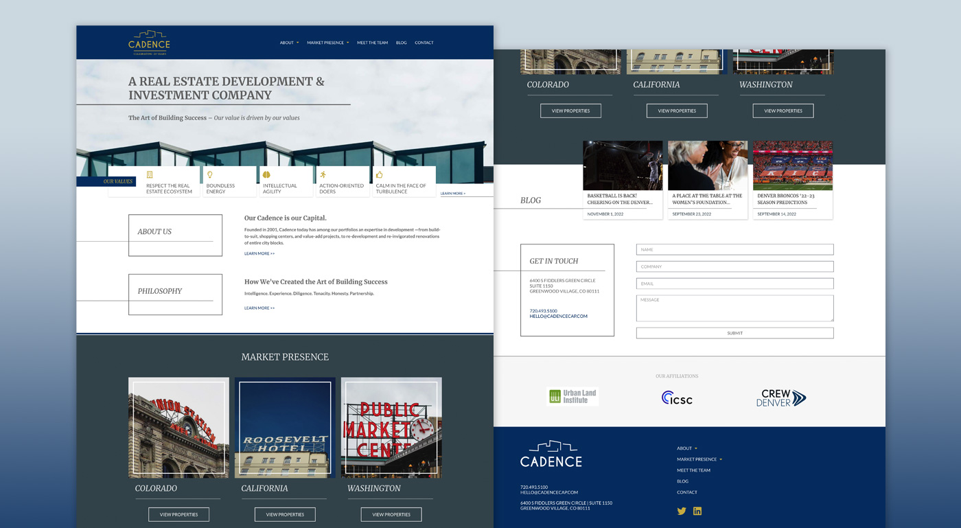This screenshot has height=528, width=961.
Task: Click the thumbs-up icon for Calm in Turbulence
Action: point(380,175)
